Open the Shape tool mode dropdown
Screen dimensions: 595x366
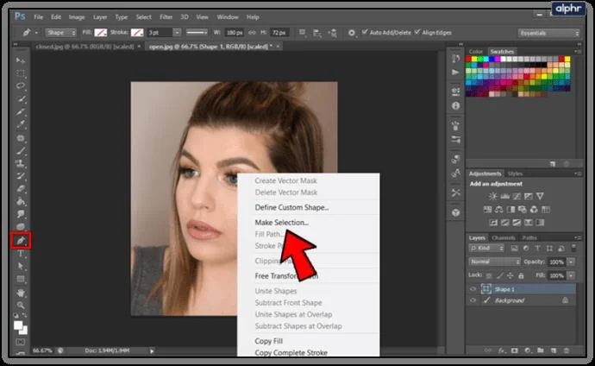[x=60, y=33]
